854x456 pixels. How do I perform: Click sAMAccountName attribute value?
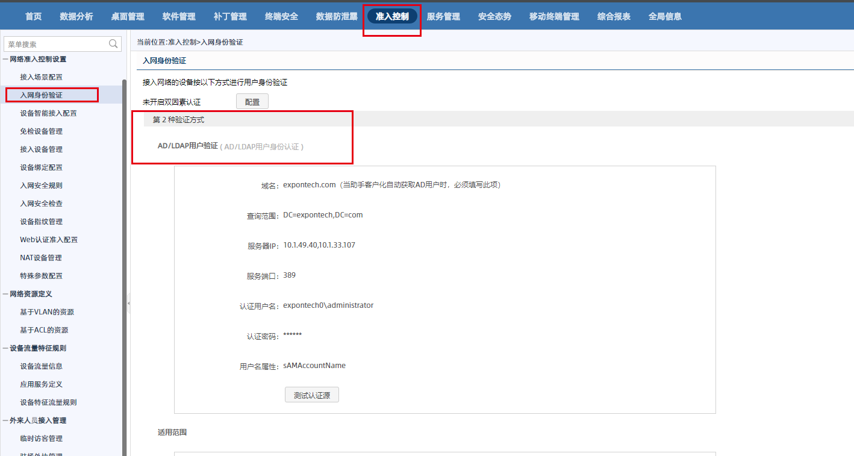click(x=314, y=366)
